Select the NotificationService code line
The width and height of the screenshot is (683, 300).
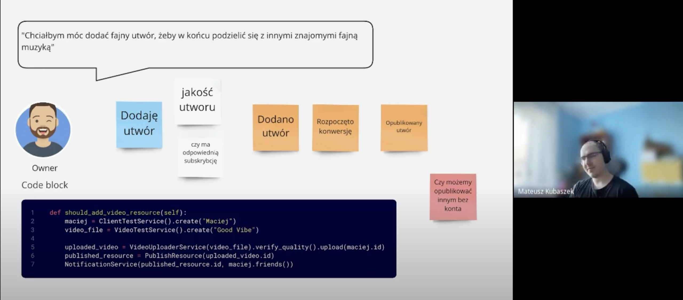(x=179, y=264)
